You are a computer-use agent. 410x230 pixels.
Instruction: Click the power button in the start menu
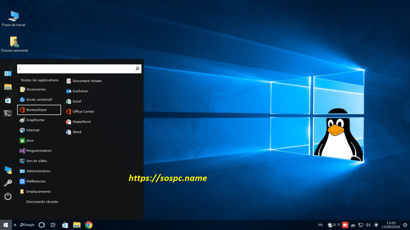tap(8, 196)
